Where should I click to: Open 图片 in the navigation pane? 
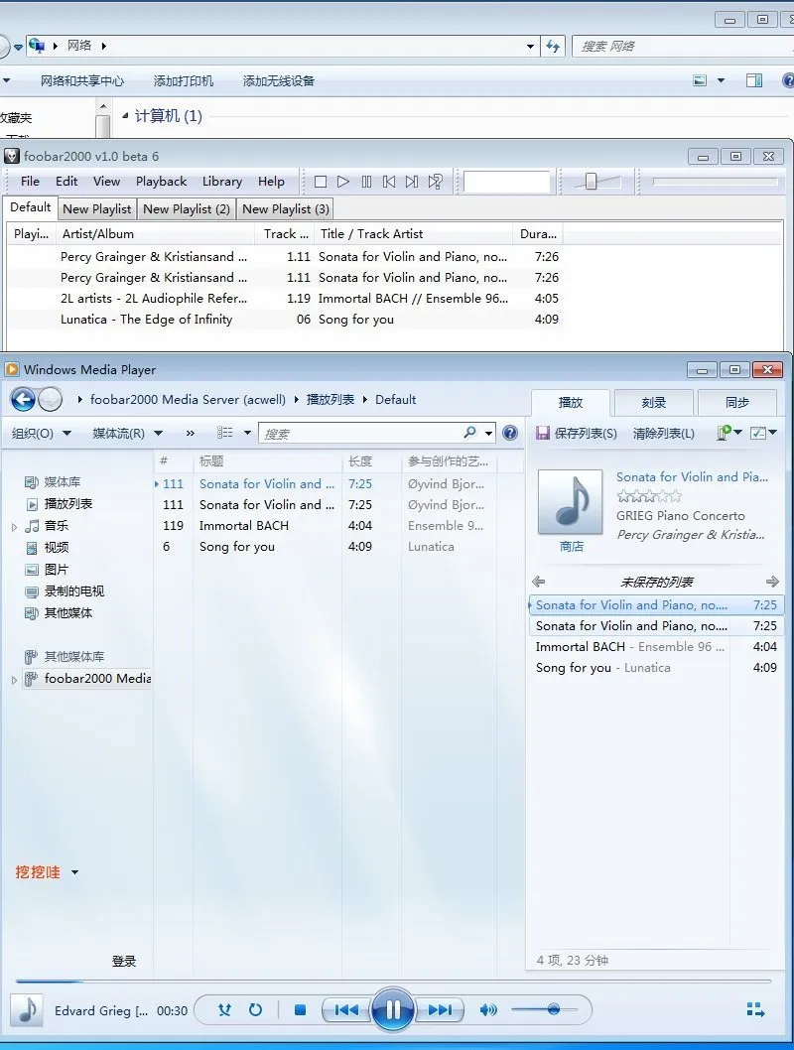click(x=57, y=570)
